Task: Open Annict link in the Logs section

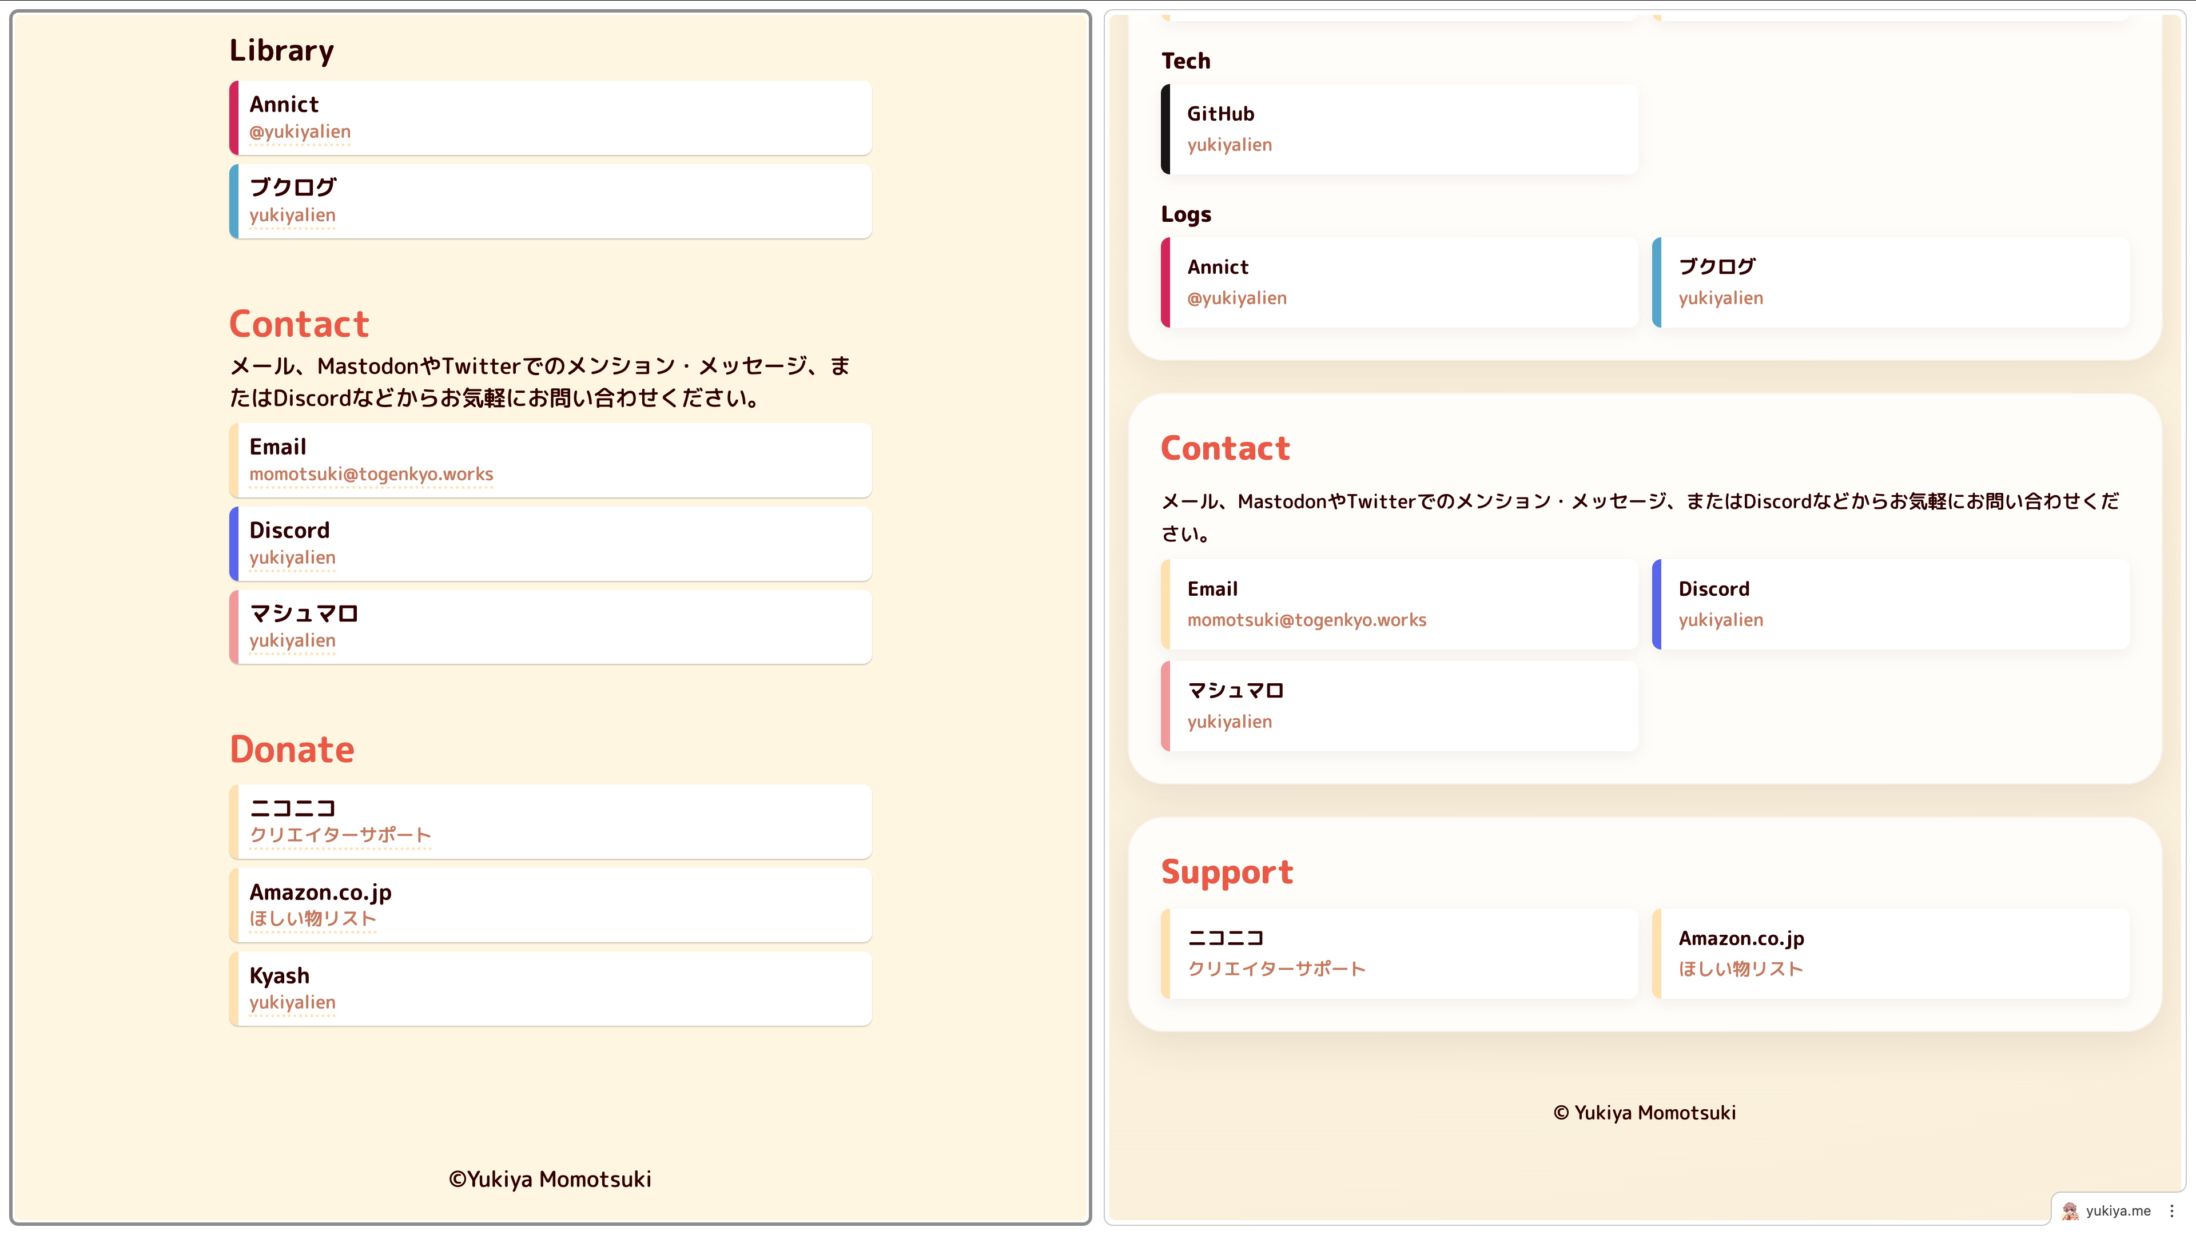Action: point(1236,298)
